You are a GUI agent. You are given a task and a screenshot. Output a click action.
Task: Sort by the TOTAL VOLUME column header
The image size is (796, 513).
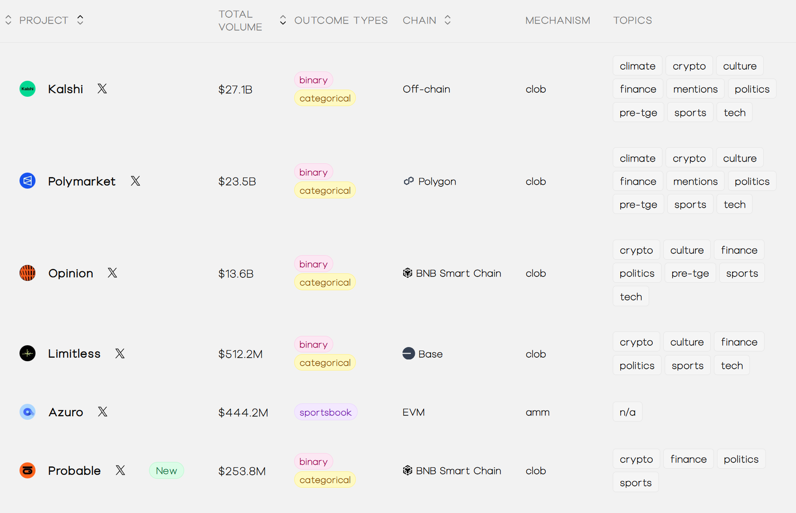click(240, 20)
